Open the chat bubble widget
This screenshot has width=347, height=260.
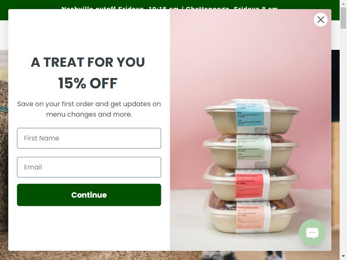pos(312,233)
